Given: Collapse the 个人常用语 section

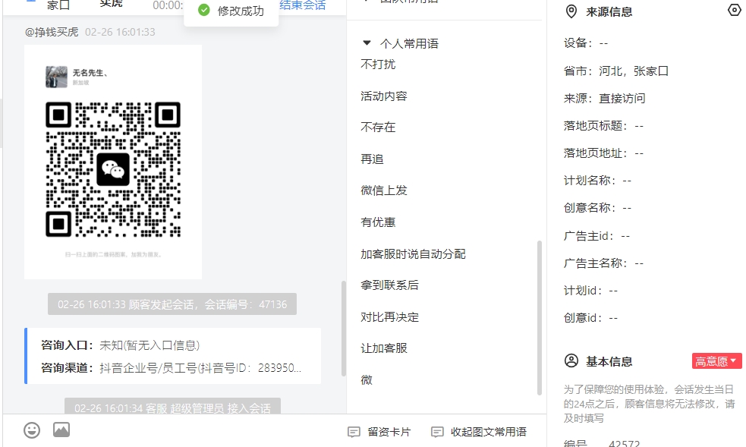Looking at the screenshot, I should click(367, 42).
